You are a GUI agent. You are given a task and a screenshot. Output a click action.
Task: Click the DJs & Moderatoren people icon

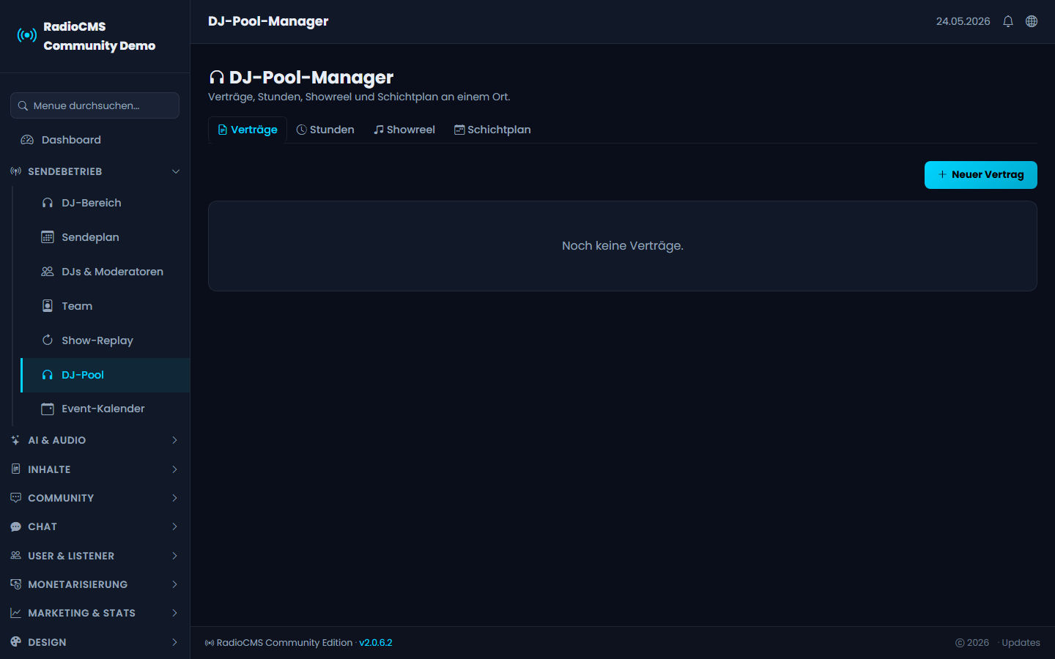pos(48,272)
